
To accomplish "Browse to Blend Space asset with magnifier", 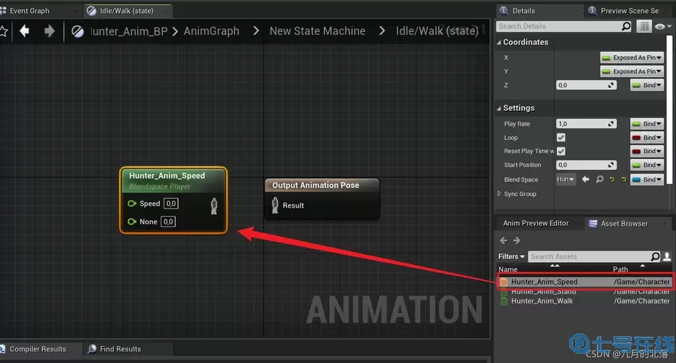I will point(600,179).
